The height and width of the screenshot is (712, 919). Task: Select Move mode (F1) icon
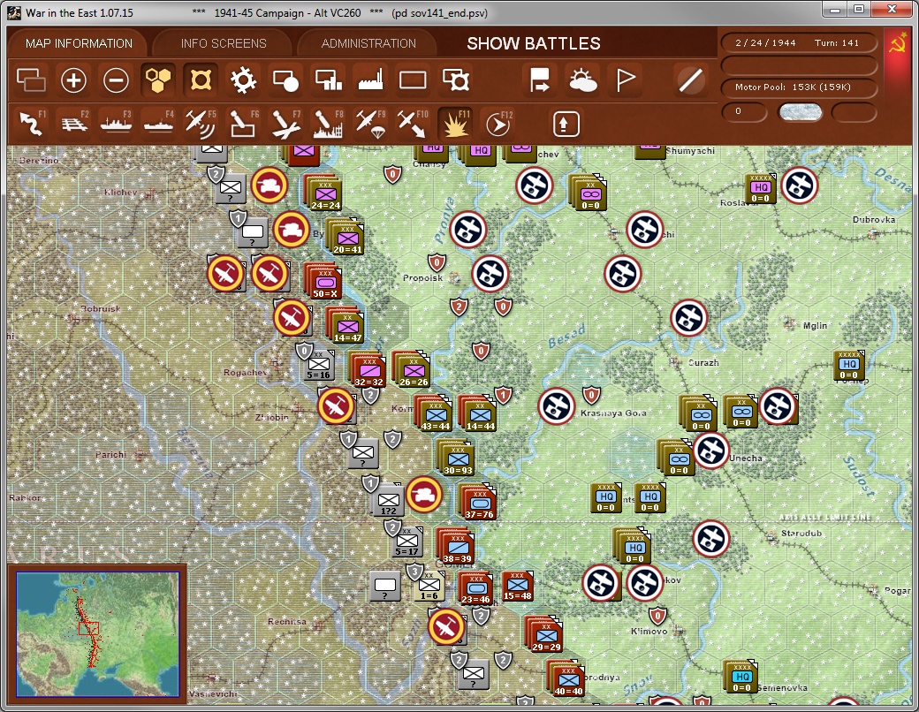point(32,124)
